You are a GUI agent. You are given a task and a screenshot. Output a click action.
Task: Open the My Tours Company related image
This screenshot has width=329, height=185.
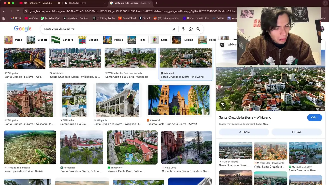coord(305,153)
